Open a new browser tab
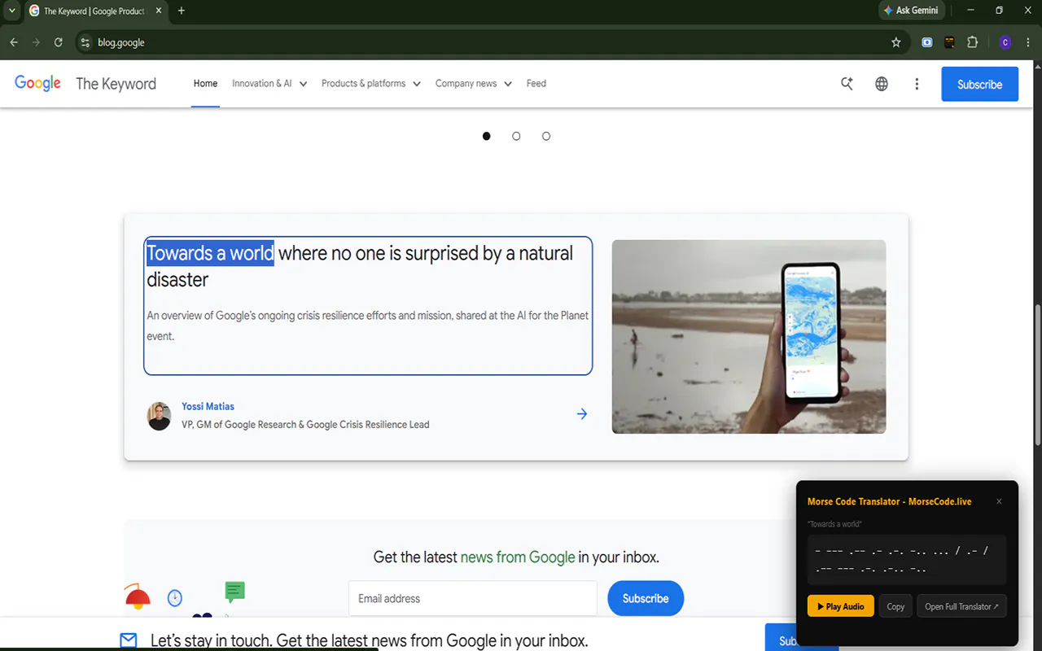This screenshot has height=651, width=1042. pyautogui.click(x=182, y=11)
